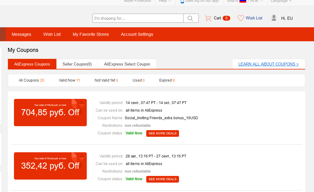The image size is (314, 192).
Task: Click 'Valid Now' status of second coupon
Action: 134,179
